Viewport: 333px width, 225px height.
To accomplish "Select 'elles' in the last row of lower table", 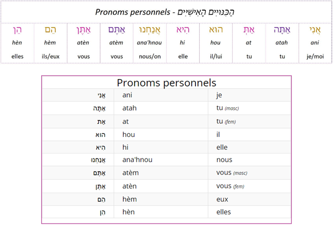I will [225, 212].
